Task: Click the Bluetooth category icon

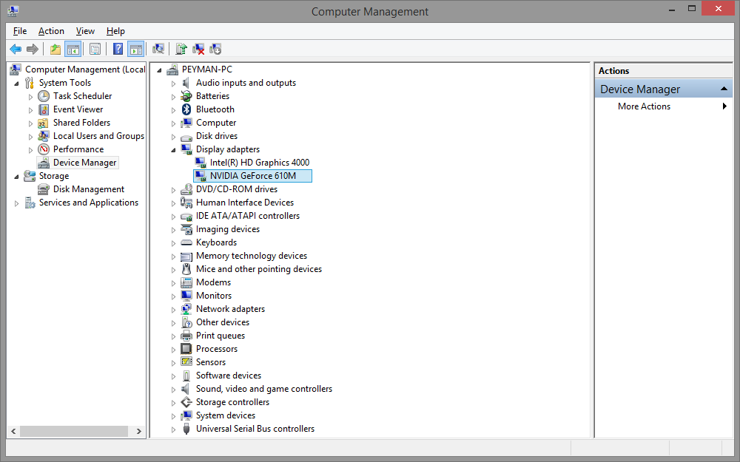Action: [186, 109]
